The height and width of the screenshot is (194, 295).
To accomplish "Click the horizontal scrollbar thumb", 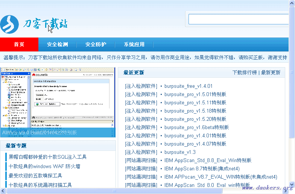I will (114, 191).
